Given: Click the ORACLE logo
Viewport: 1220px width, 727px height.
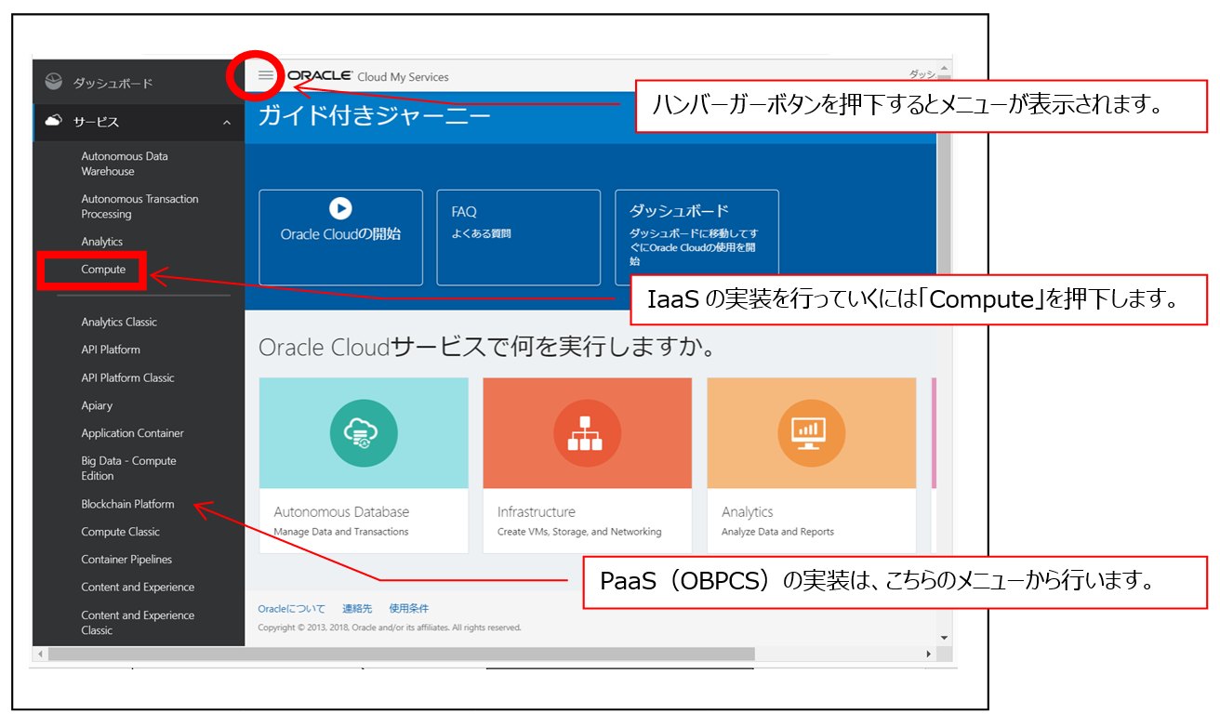Looking at the screenshot, I should pos(317,76).
